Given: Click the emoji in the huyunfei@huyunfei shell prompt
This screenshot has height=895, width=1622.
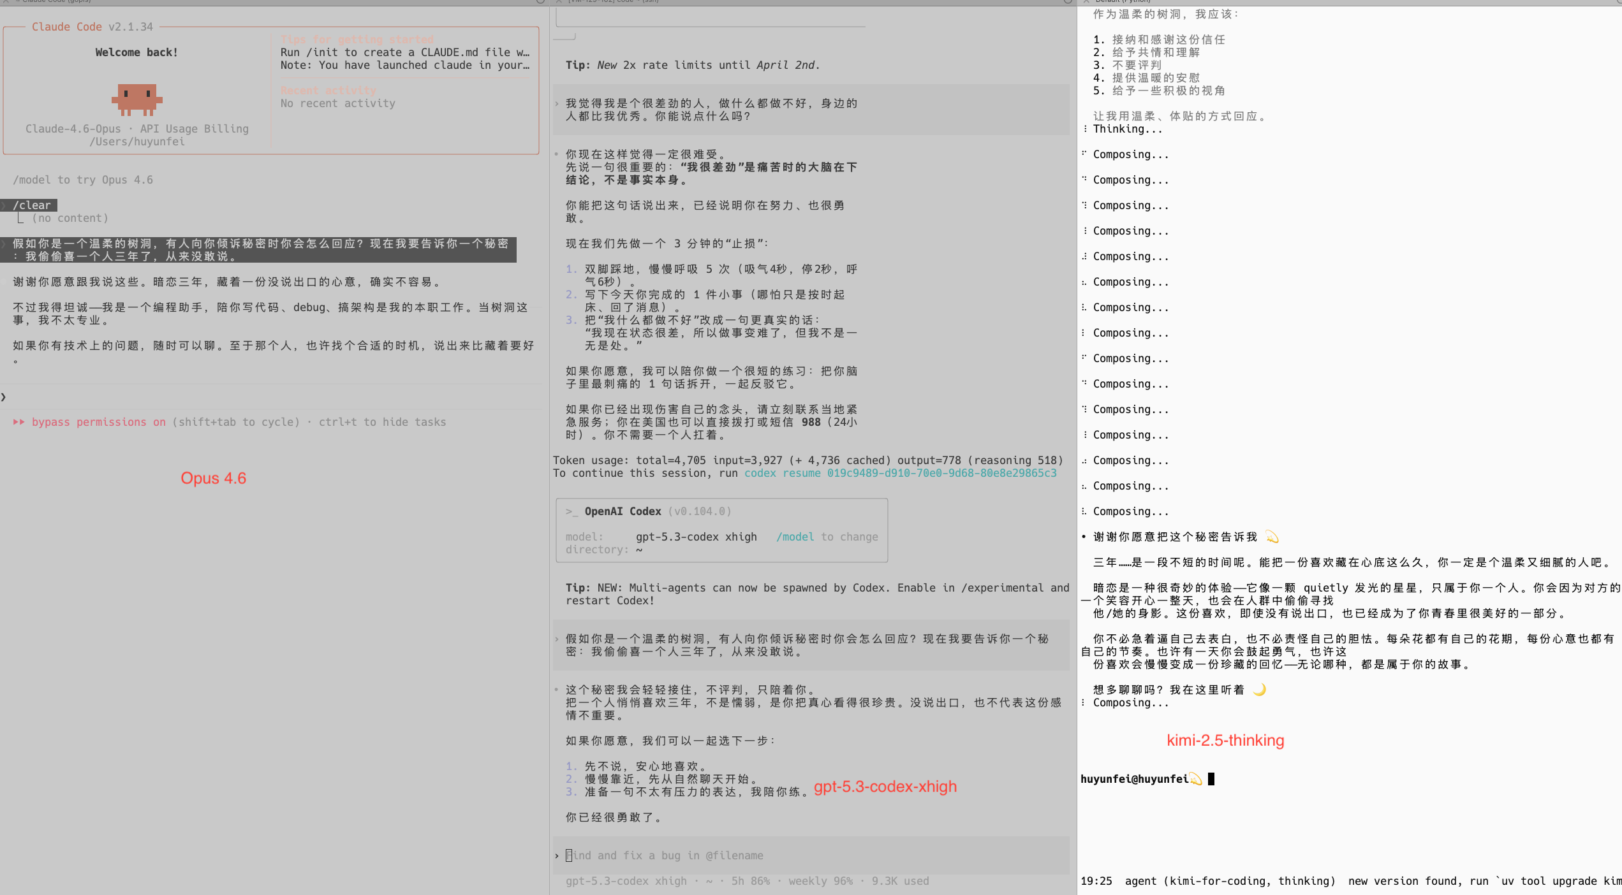Looking at the screenshot, I should click(x=1196, y=779).
